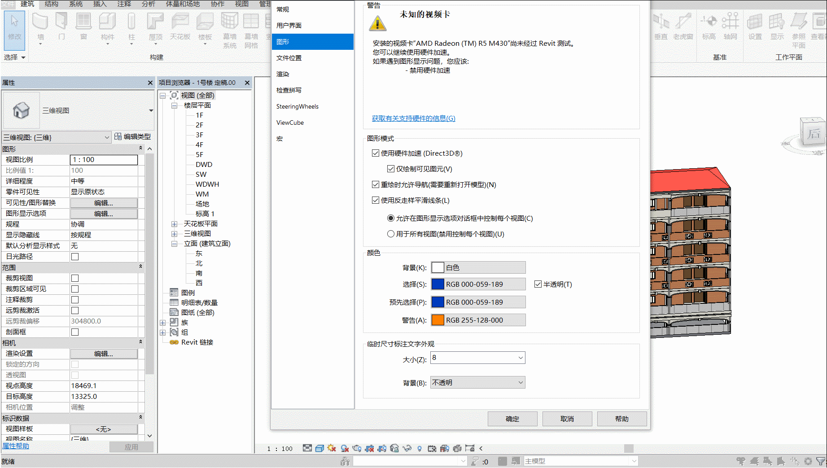Click the 视图比例 1 : 100 field

coord(104,160)
